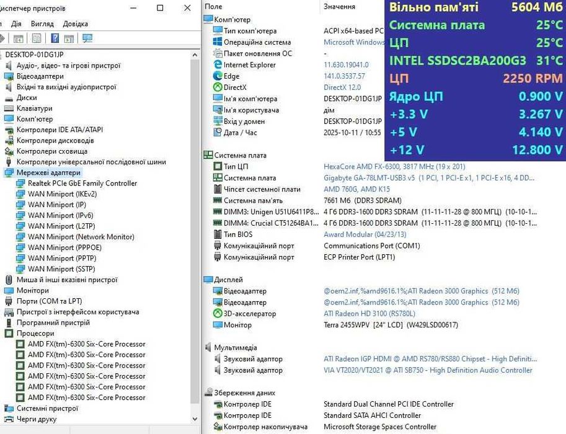Viewport: 566px width, 434px height.
Task: Click the blue Help question mark icon
Action: (x=55, y=38)
